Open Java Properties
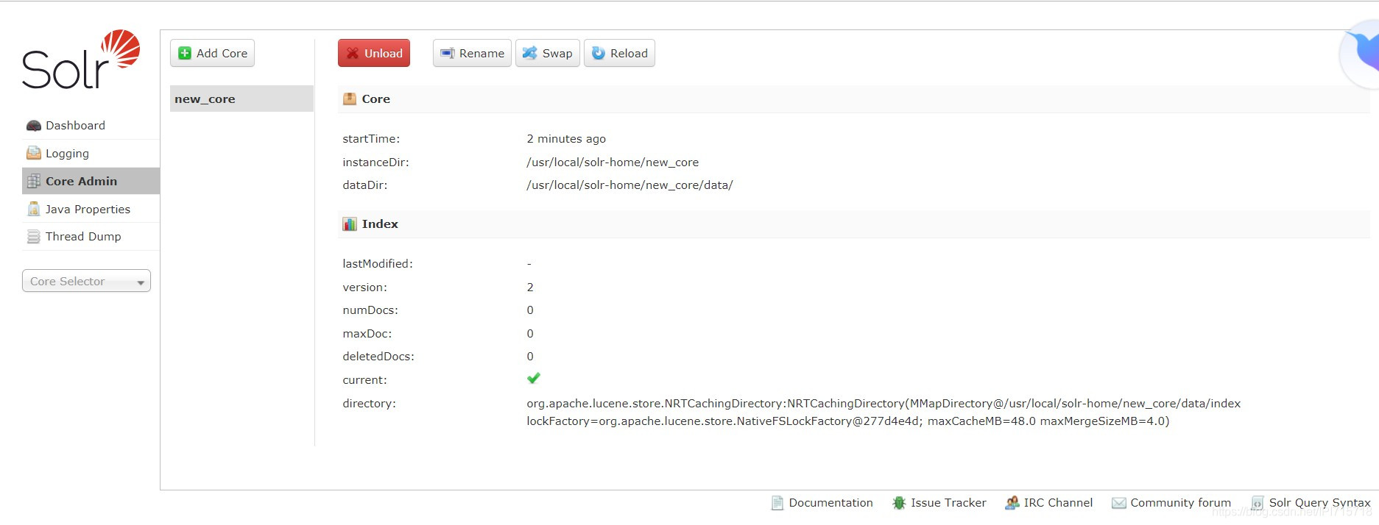 coord(91,209)
